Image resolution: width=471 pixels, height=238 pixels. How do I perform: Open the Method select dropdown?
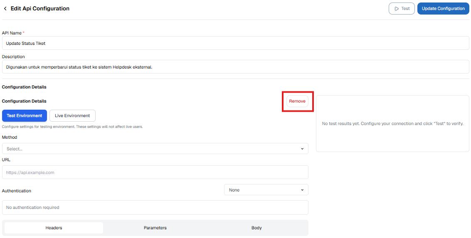tap(155, 149)
